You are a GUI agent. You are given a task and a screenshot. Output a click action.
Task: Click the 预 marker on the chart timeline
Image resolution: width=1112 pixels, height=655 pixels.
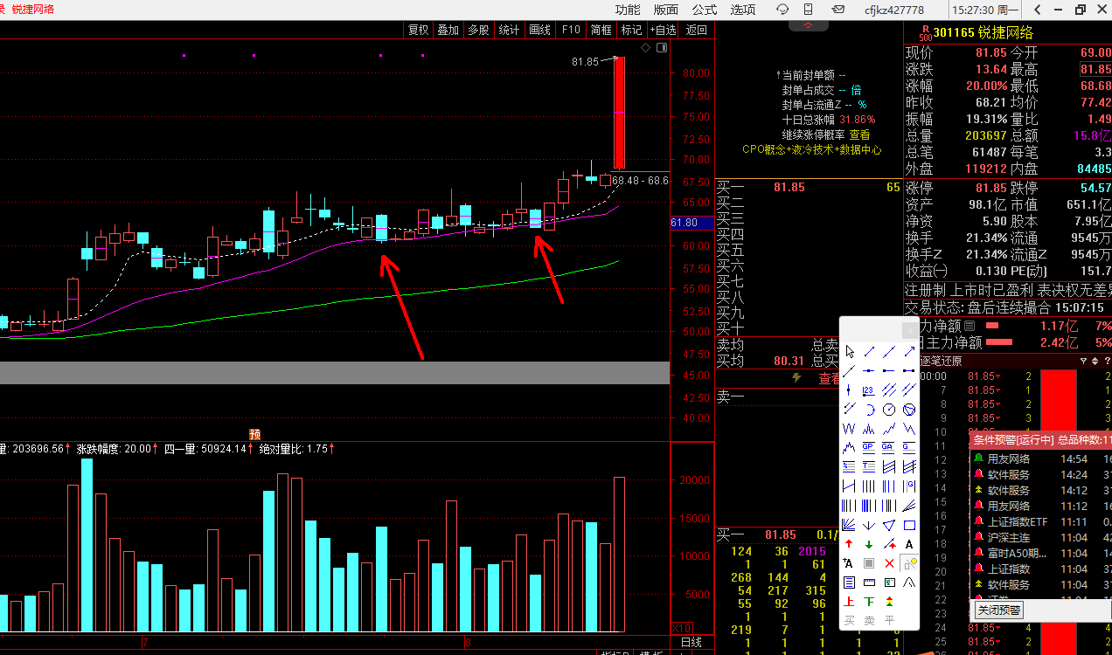(x=255, y=434)
